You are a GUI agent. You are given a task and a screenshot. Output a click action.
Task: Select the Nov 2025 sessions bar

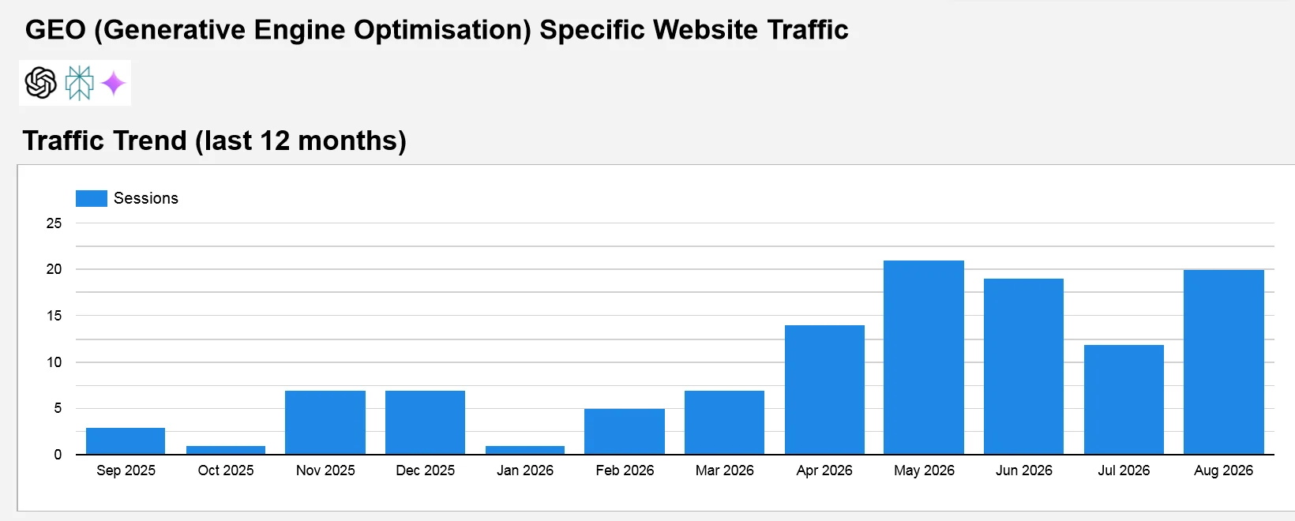click(325, 422)
